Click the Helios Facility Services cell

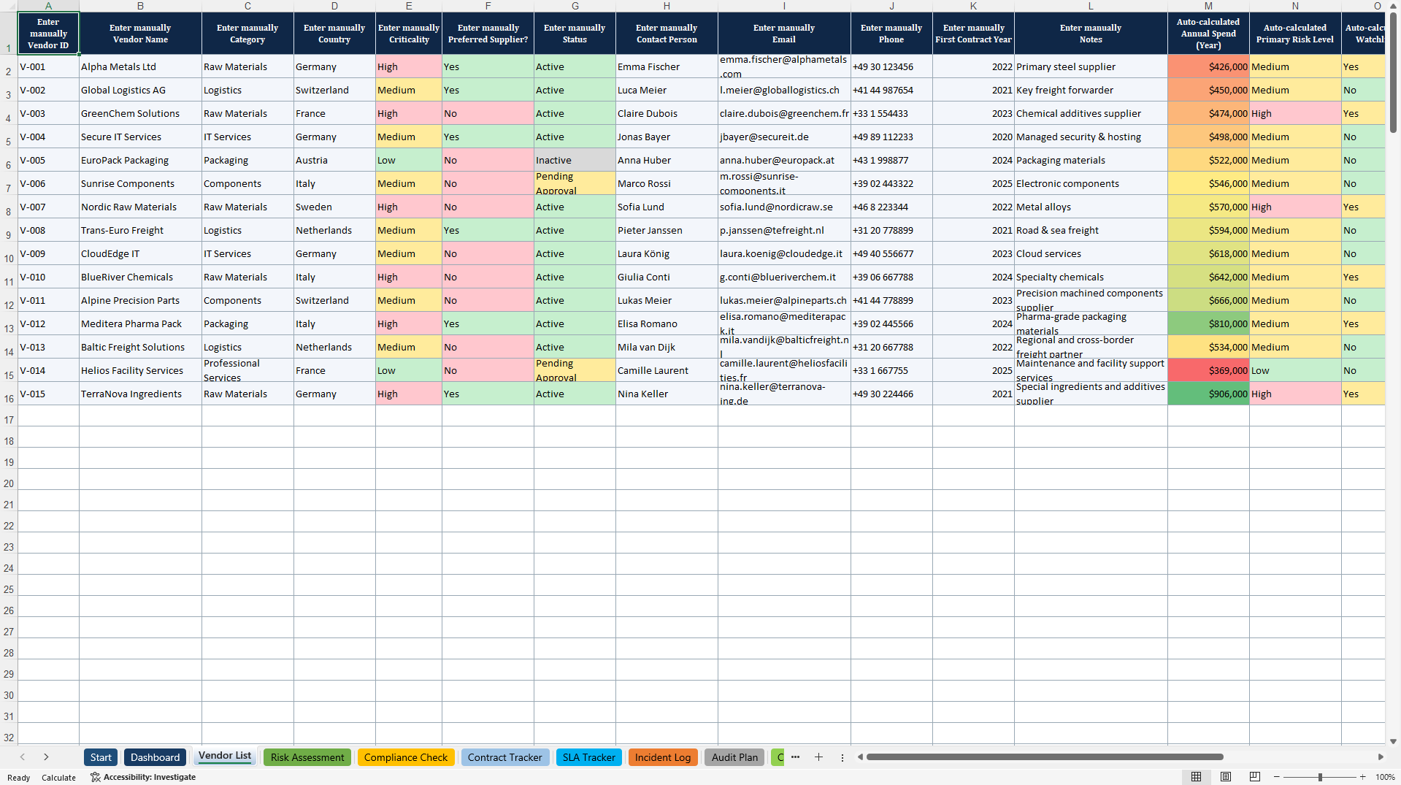click(x=140, y=370)
